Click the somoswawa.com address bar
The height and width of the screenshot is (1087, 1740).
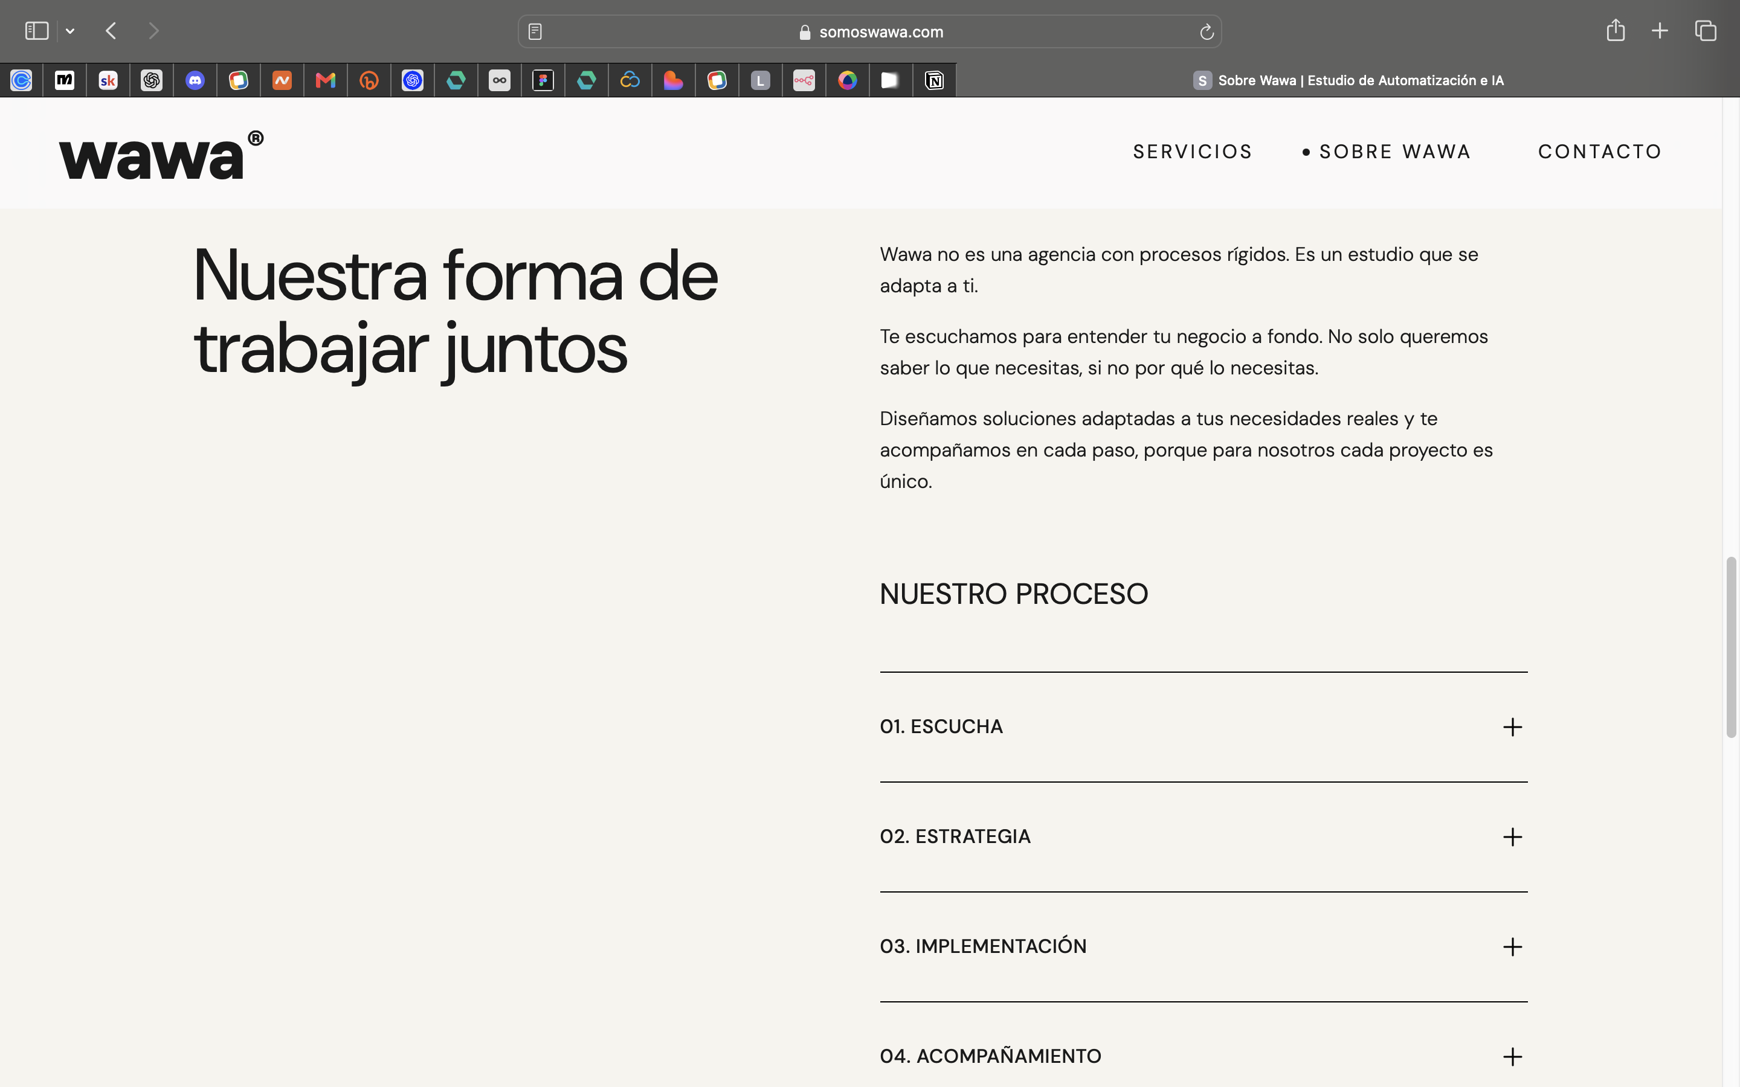(869, 31)
